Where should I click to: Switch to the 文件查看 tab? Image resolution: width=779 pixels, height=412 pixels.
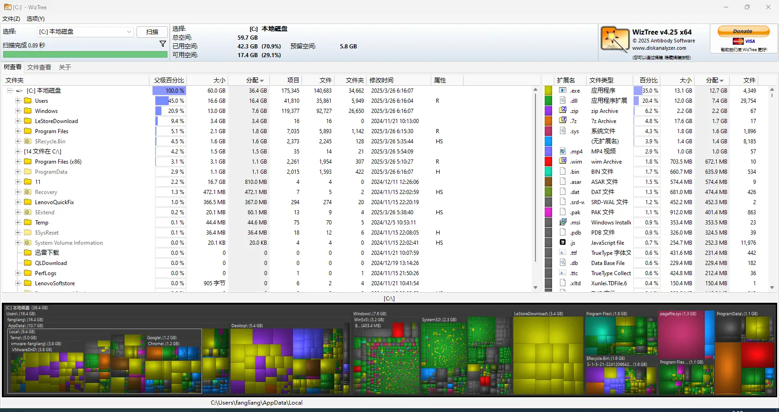point(39,67)
